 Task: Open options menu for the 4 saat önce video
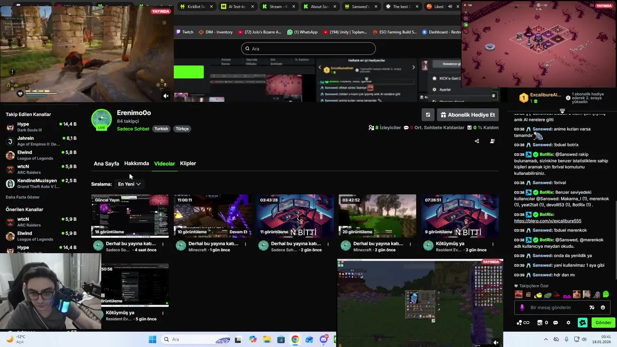pos(163,244)
